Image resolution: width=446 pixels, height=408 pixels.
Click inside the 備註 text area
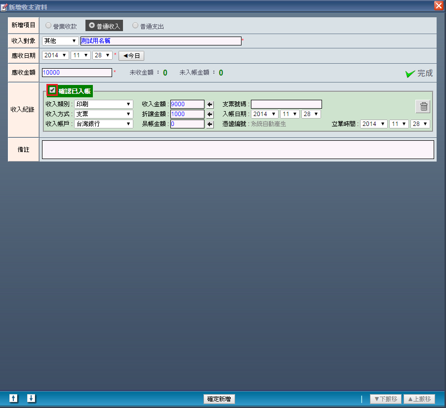pyautogui.click(x=238, y=150)
